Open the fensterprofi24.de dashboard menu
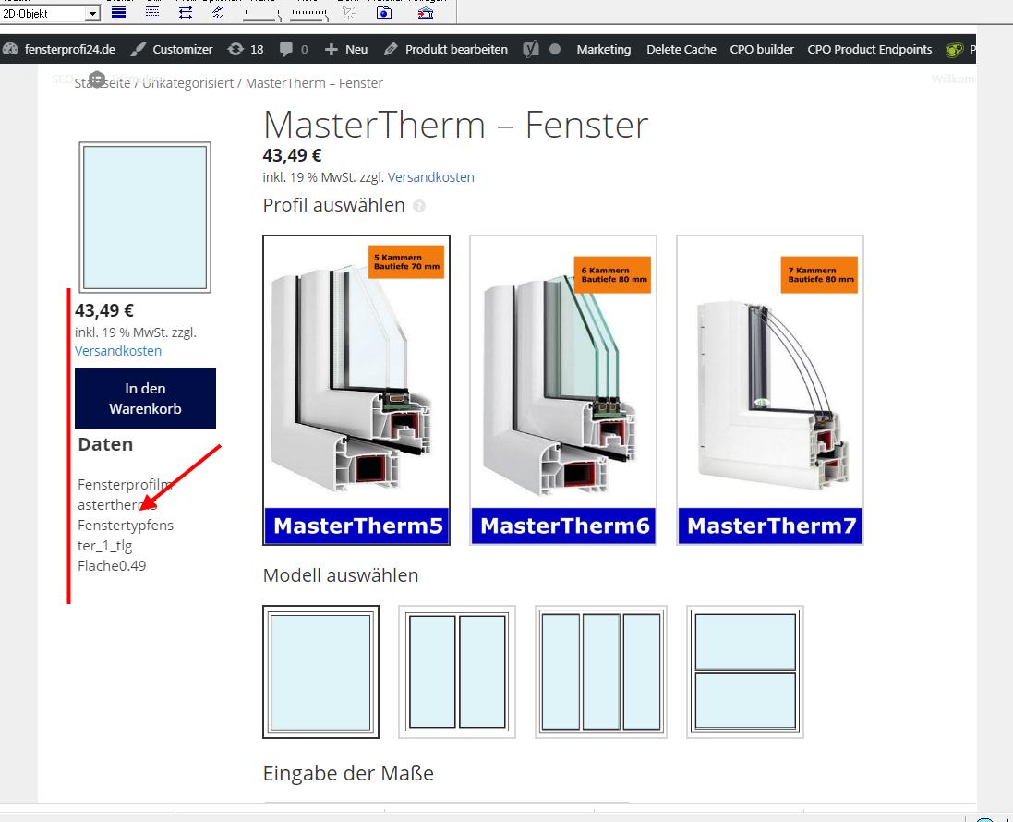Image resolution: width=1013 pixels, height=822 pixels. click(x=59, y=49)
